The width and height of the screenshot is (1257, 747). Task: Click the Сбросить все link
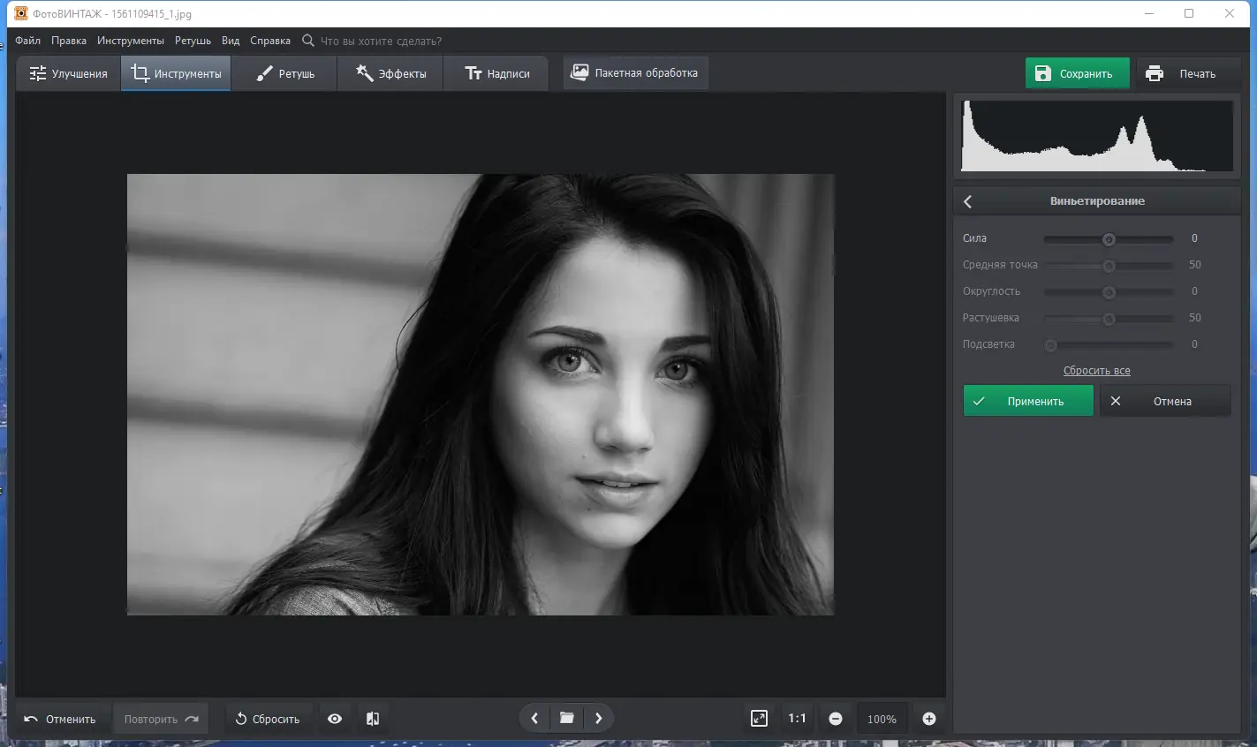[1096, 371]
